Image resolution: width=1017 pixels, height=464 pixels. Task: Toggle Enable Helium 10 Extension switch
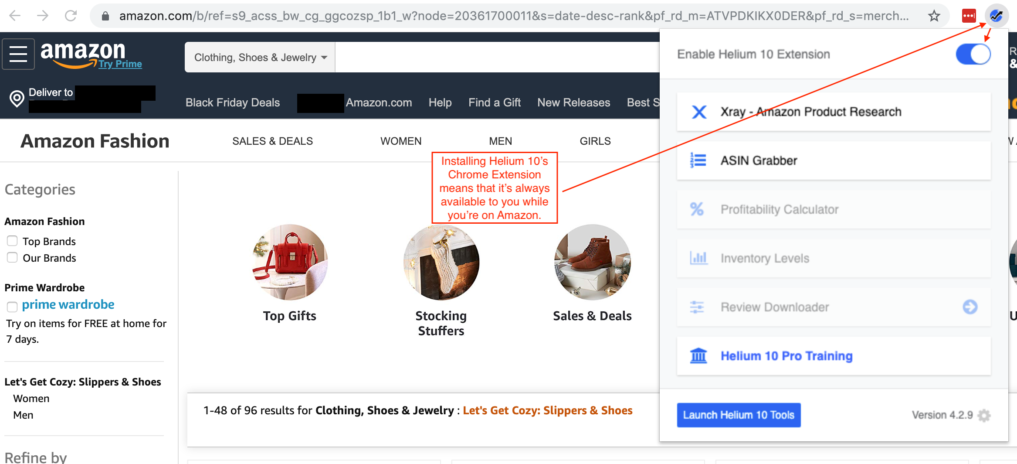973,55
